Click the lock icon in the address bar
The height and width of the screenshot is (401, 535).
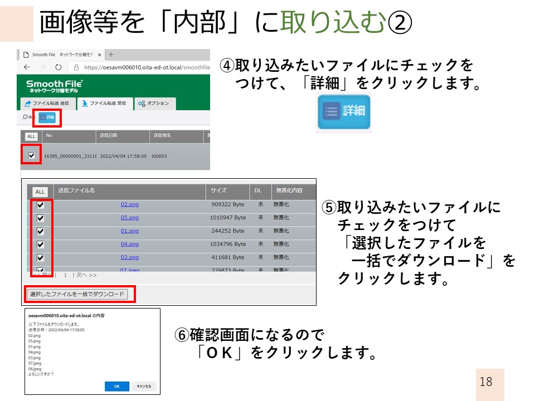76,67
